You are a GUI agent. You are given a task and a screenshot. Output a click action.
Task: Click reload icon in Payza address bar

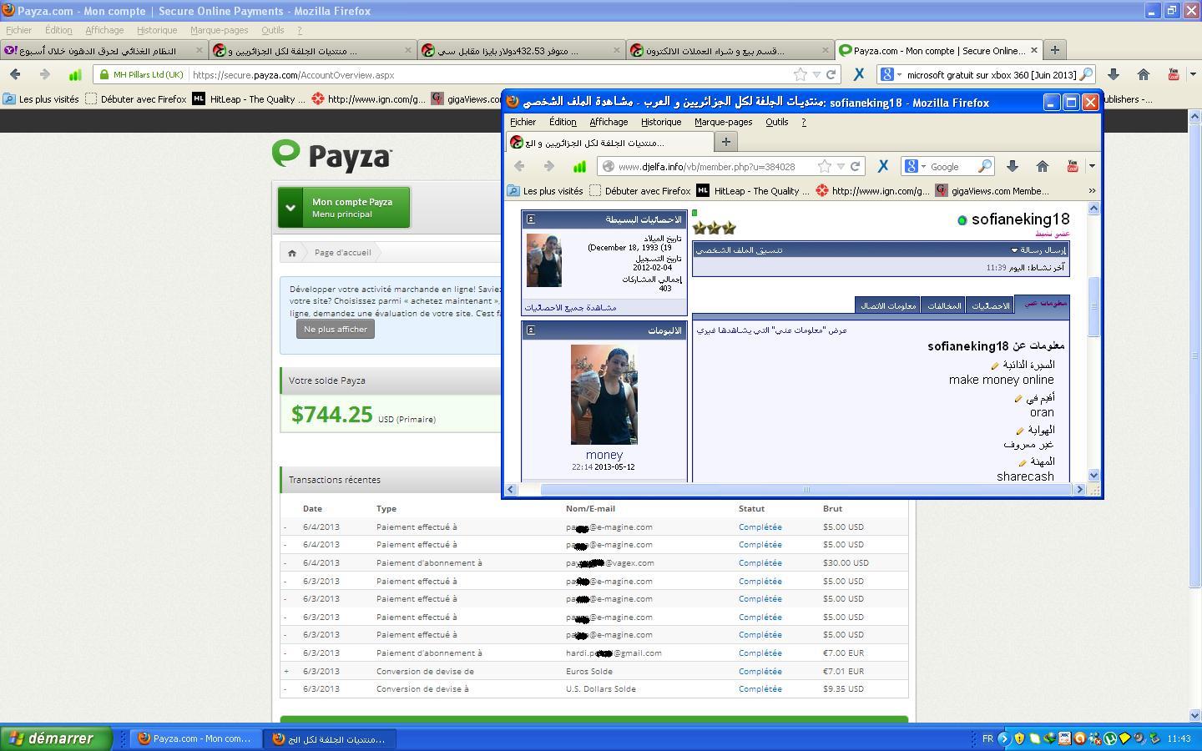pyautogui.click(x=831, y=74)
